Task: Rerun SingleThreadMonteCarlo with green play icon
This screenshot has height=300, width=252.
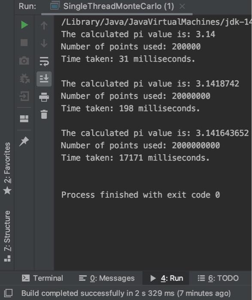Action: click(x=24, y=25)
